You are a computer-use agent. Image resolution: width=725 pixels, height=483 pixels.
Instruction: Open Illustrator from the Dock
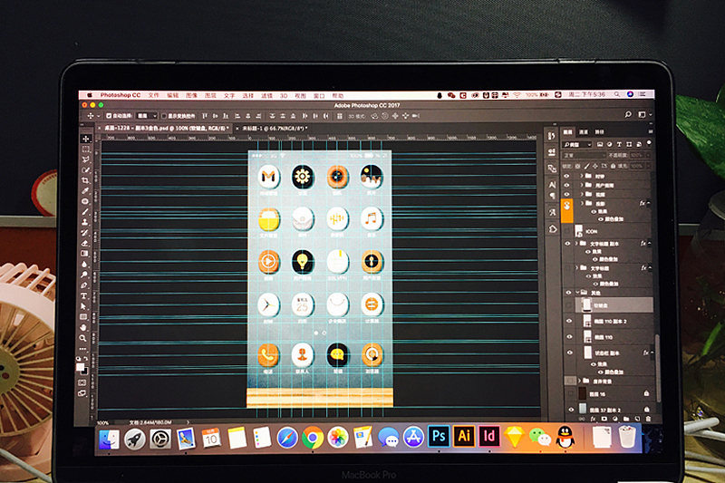tap(464, 436)
